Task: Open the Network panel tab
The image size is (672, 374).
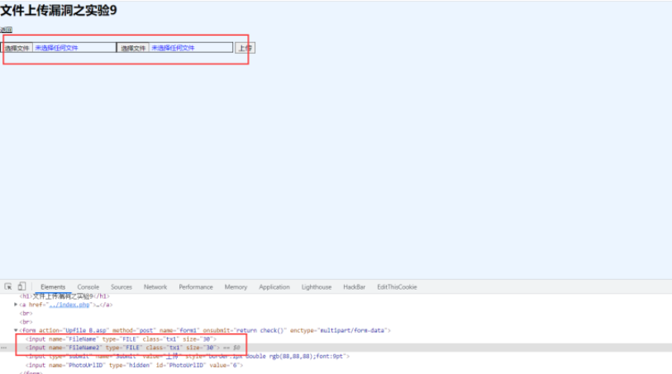Action: 155,287
